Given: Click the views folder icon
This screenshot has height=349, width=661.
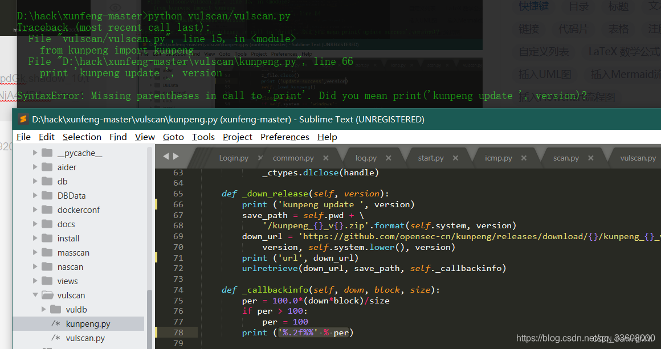Looking at the screenshot, I should 47,281.
